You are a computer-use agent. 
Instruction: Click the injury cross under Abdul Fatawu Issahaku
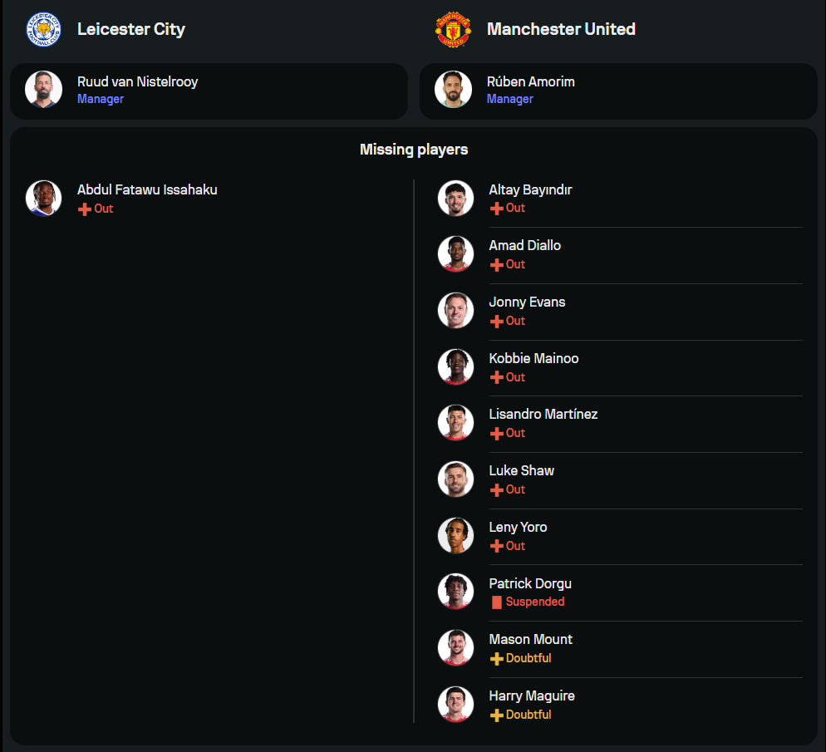tap(85, 209)
